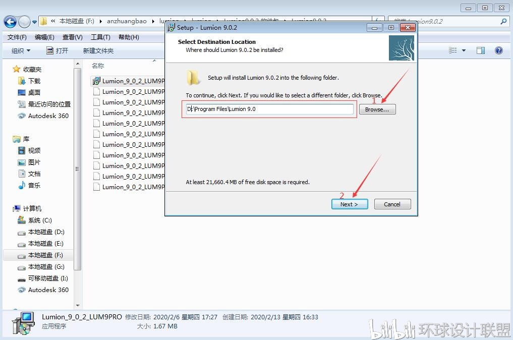Open the 文档 library

coord(34,174)
